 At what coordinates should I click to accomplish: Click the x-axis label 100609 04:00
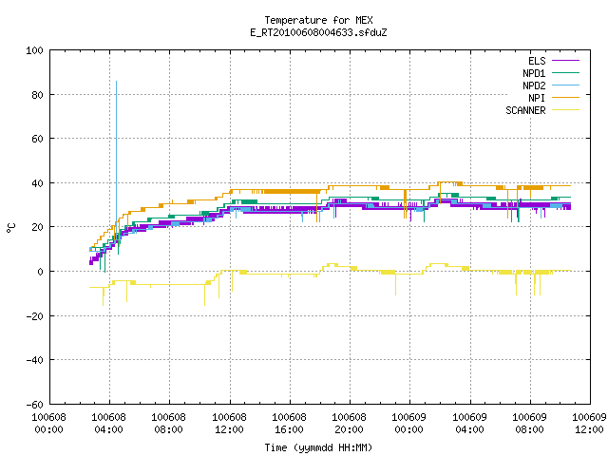pos(469,424)
